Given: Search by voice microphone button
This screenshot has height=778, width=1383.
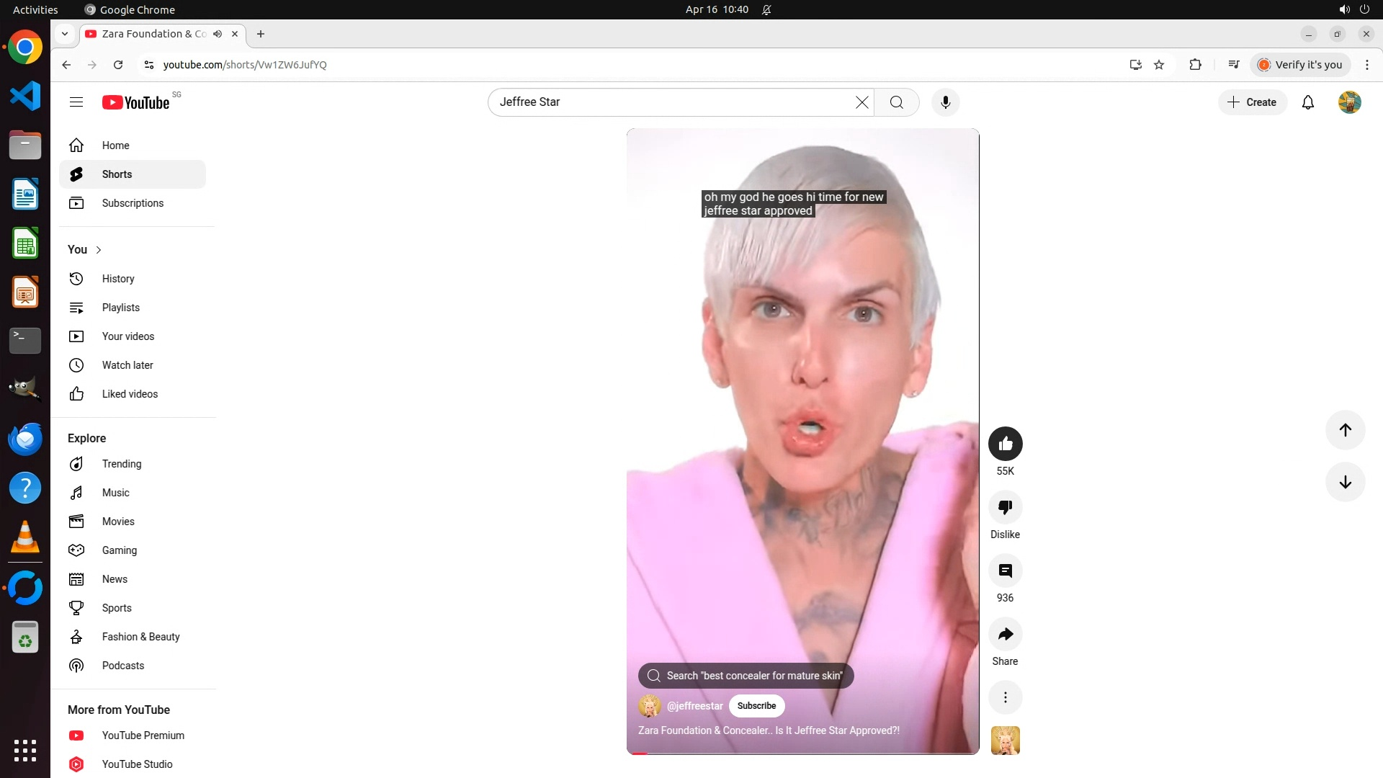Looking at the screenshot, I should coord(945,102).
